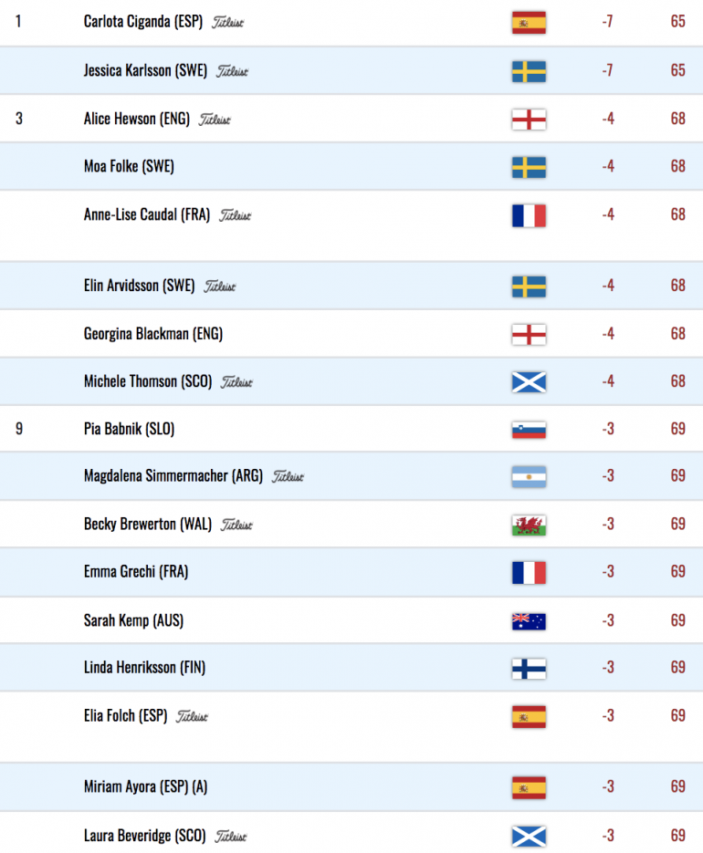703x853 pixels.
Task: Click Jessica Karlsson's round score 65
Action: tap(678, 70)
